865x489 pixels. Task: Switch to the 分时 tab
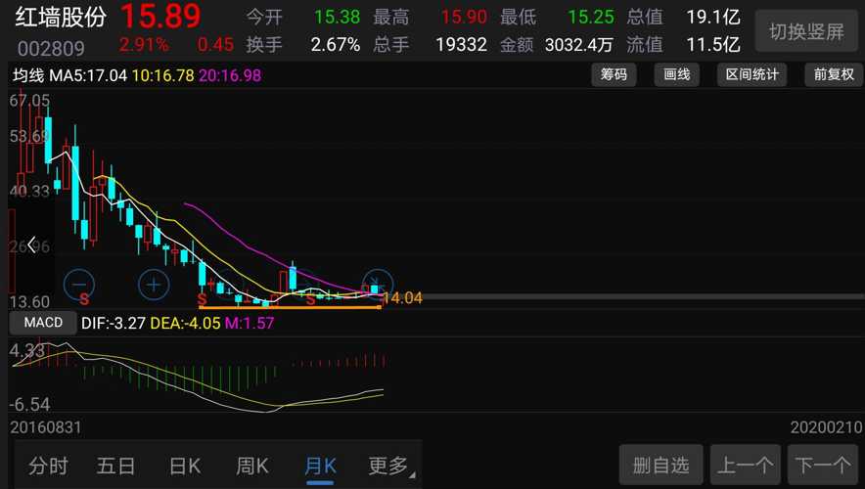coord(49,466)
